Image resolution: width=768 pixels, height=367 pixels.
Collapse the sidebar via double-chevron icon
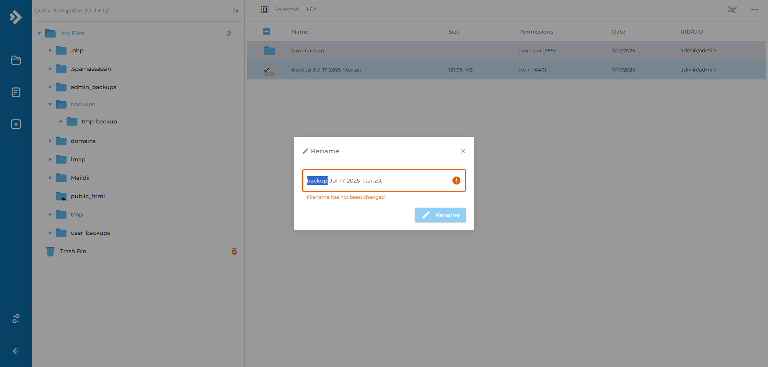pos(16,17)
